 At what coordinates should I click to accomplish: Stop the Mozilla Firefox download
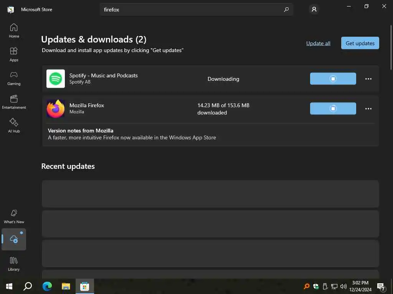coord(333,108)
